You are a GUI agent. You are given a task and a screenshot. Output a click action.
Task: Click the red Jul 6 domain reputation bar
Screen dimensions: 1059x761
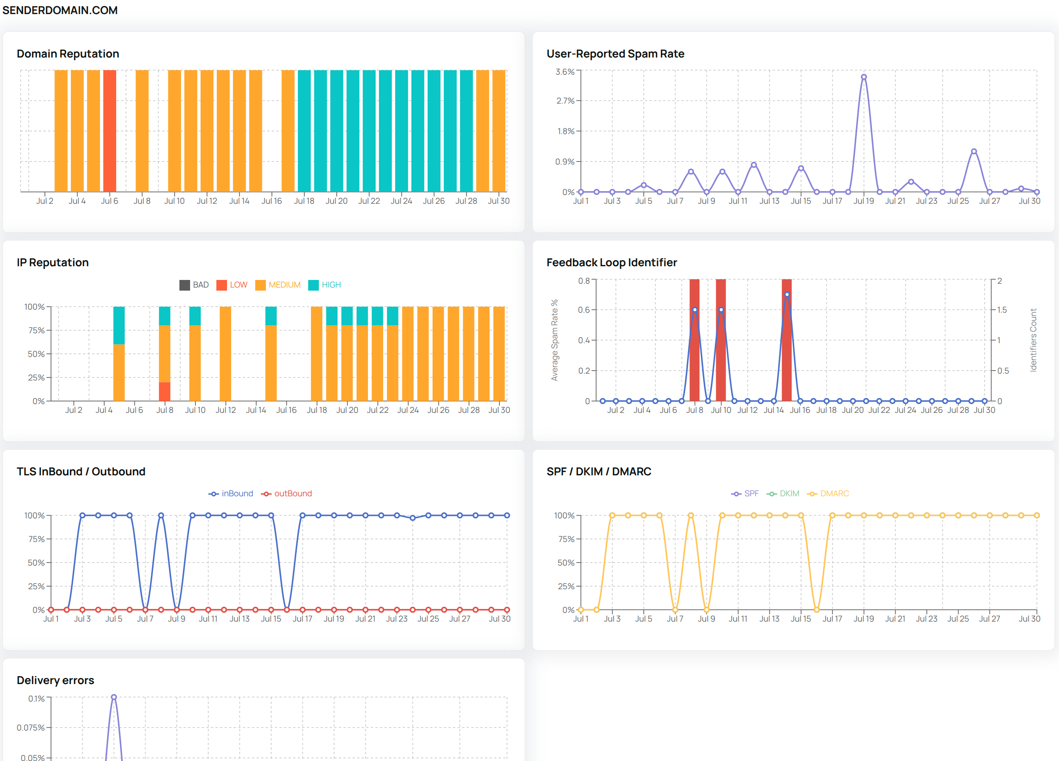coord(110,131)
